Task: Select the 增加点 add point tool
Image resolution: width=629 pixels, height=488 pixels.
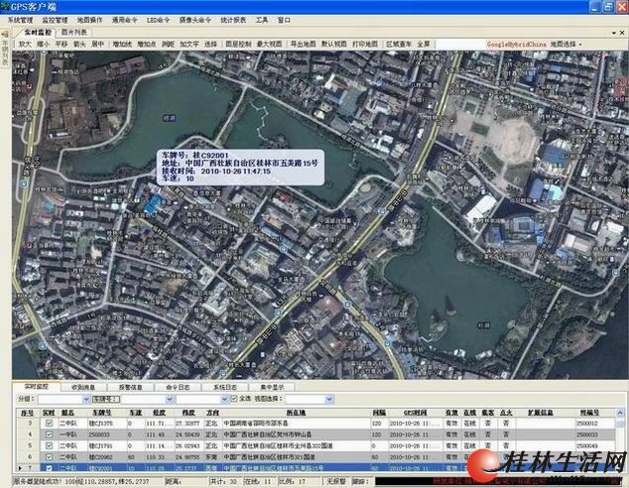Action: tap(147, 44)
